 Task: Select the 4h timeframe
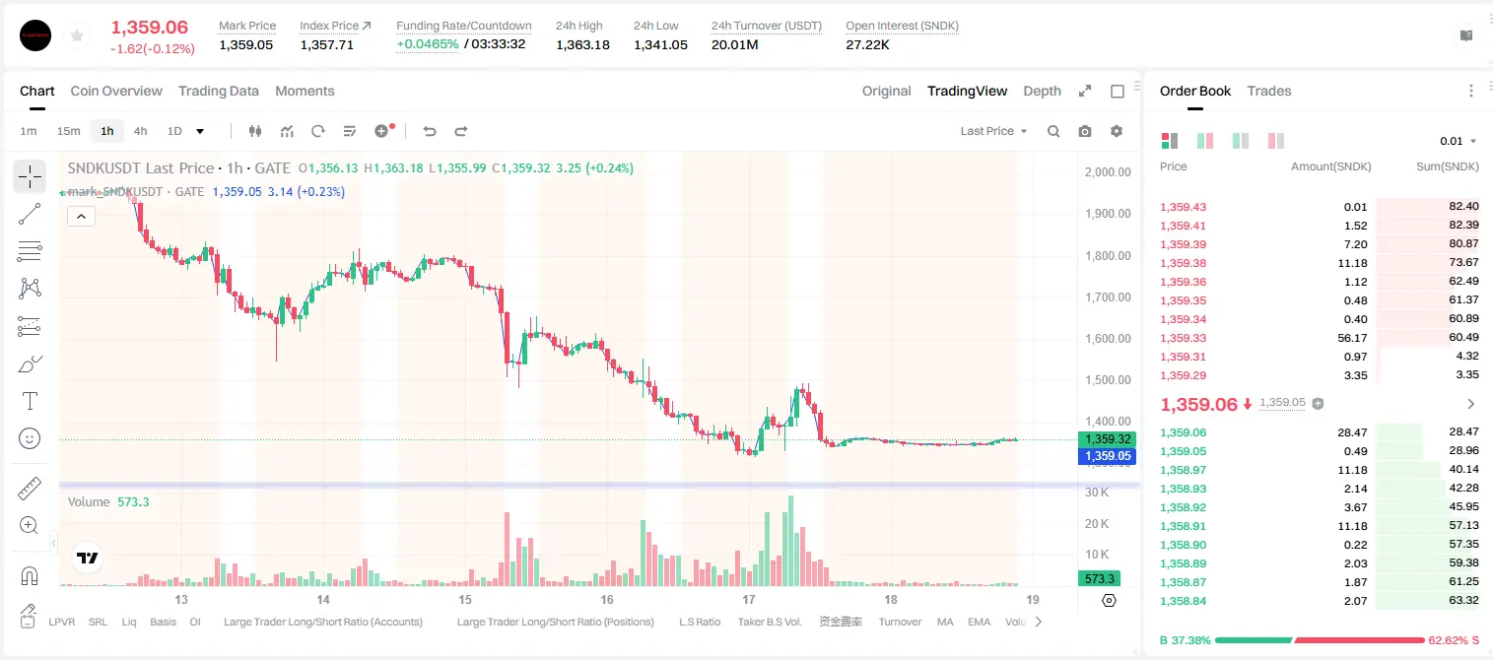(140, 131)
